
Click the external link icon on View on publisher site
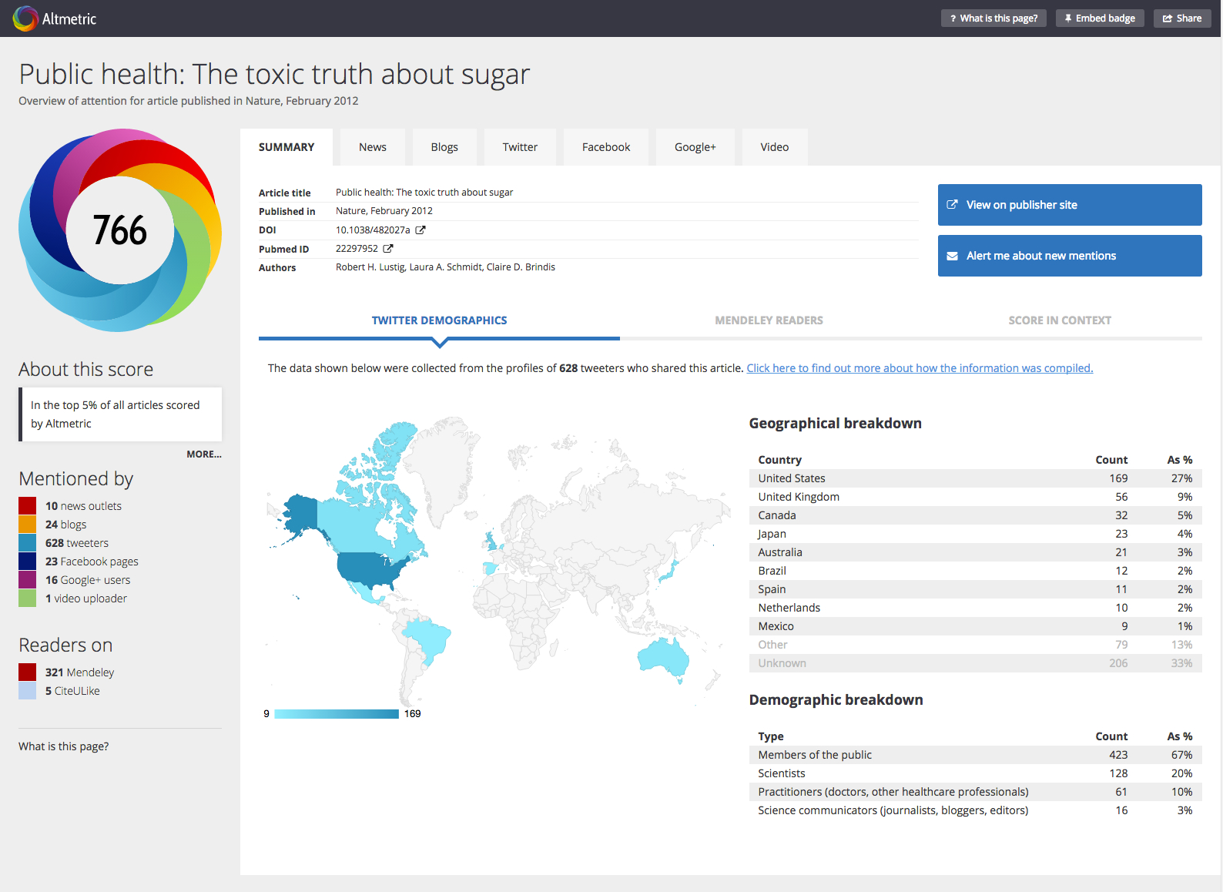click(953, 205)
